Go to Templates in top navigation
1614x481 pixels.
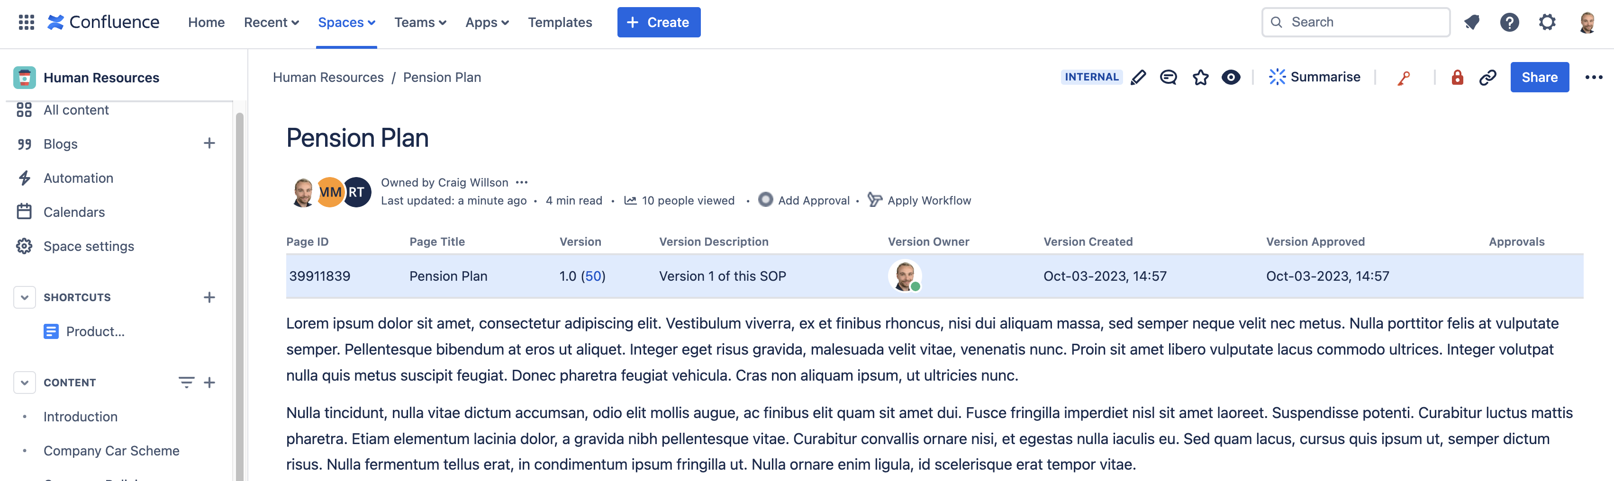tap(560, 23)
